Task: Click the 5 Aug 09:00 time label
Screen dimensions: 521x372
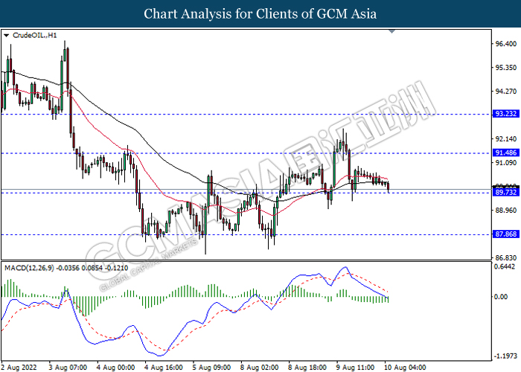Action: (x=212, y=368)
